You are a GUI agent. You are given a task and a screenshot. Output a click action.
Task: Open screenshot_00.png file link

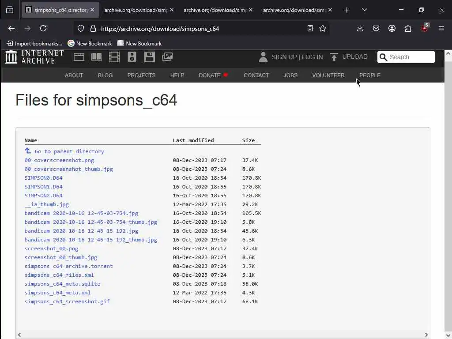pos(51,249)
